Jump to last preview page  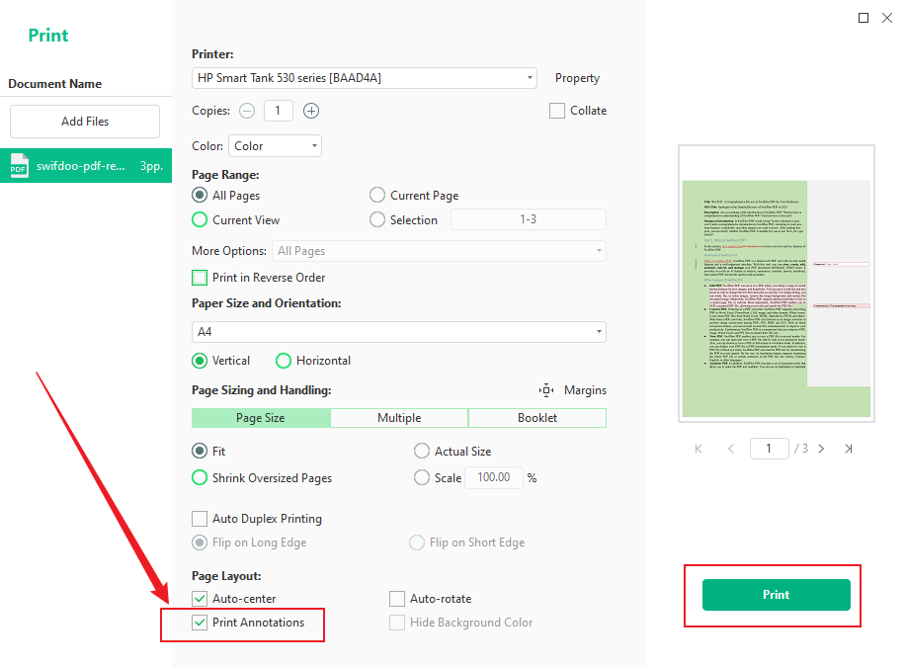(849, 448)
